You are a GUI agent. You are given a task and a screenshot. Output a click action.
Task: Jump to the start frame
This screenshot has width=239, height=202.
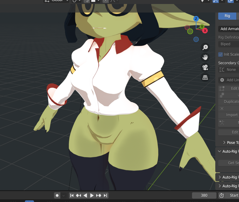[72, 195]
